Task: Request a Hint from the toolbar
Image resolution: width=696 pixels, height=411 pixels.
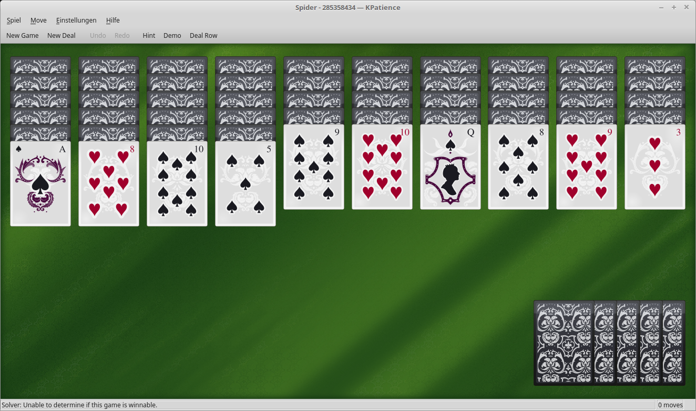Action: coord(149,36)
